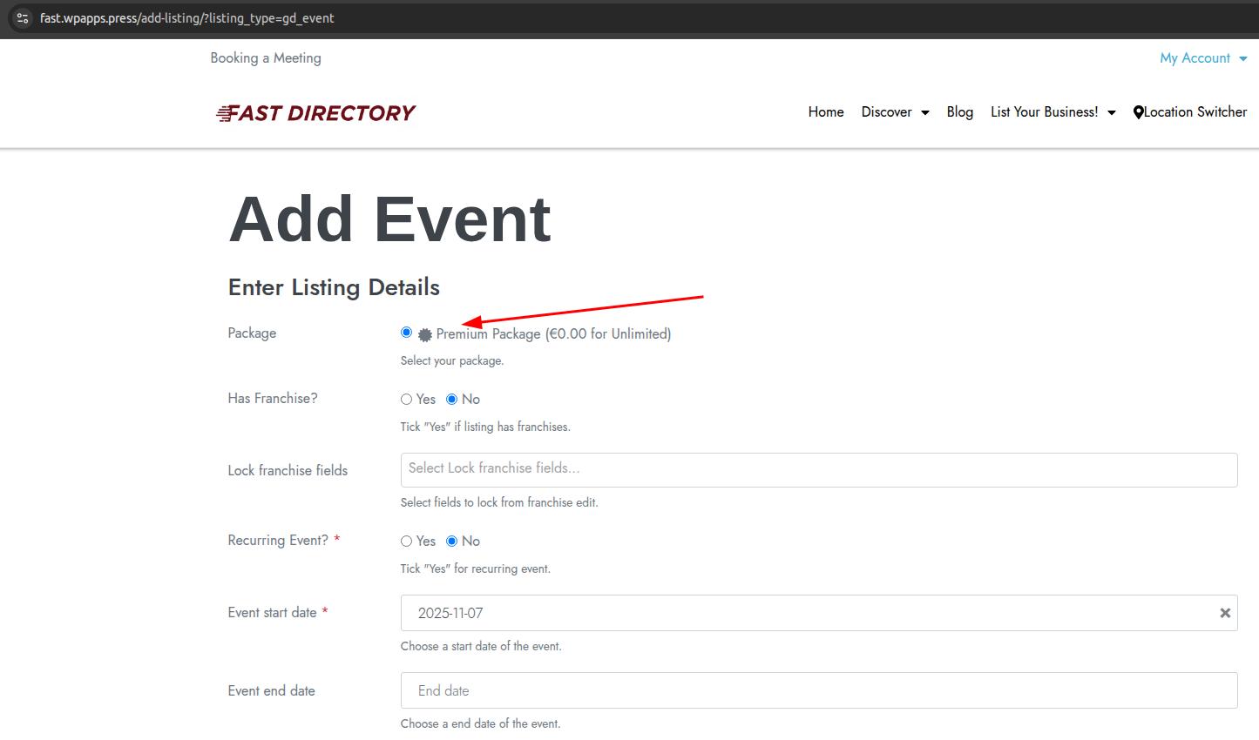Click the site info icon in address bar

23,18
